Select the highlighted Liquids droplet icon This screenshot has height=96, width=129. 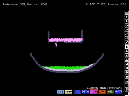pyautogui.click(x=127, y=47)
